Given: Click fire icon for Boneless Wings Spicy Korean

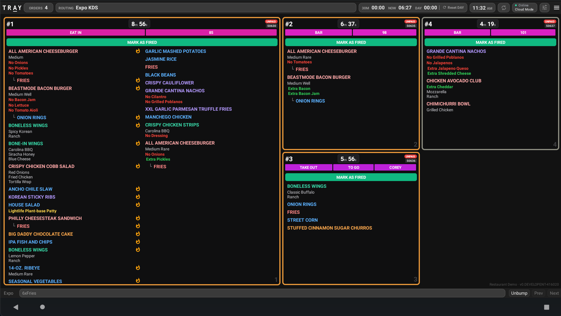Looking at the screenshot, I should (x=138, y=125).
